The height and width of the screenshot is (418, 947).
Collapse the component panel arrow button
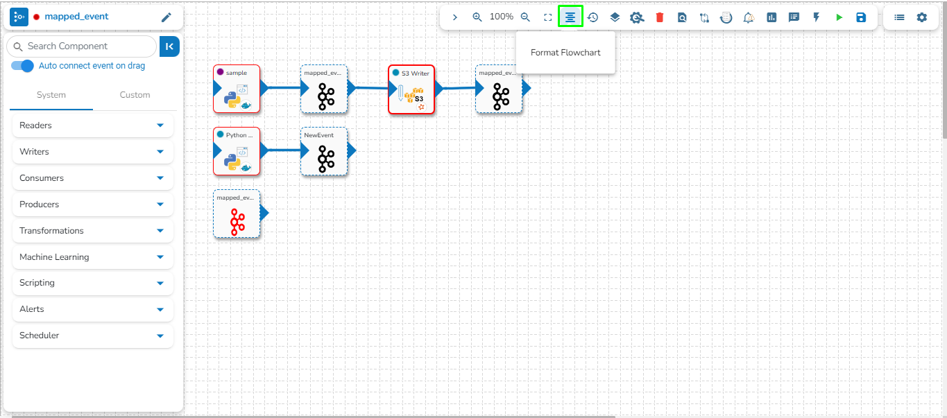[x=169, y=46]
